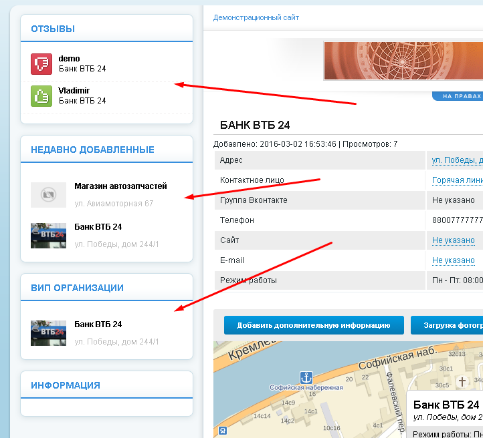Viewport: 483px width, 438px height.
Task: Click the E-mail row label
Action: (x=231, y=260)
